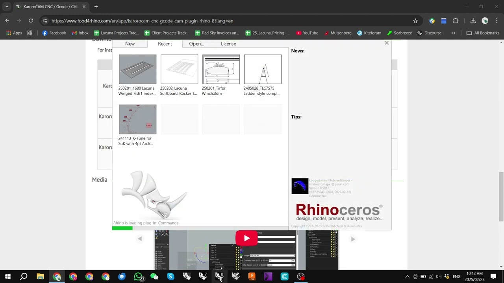Screen dimensions: 504x283
Task: Open the Lacuna Projects Trac bookmark
Action: tap(116, 33)
